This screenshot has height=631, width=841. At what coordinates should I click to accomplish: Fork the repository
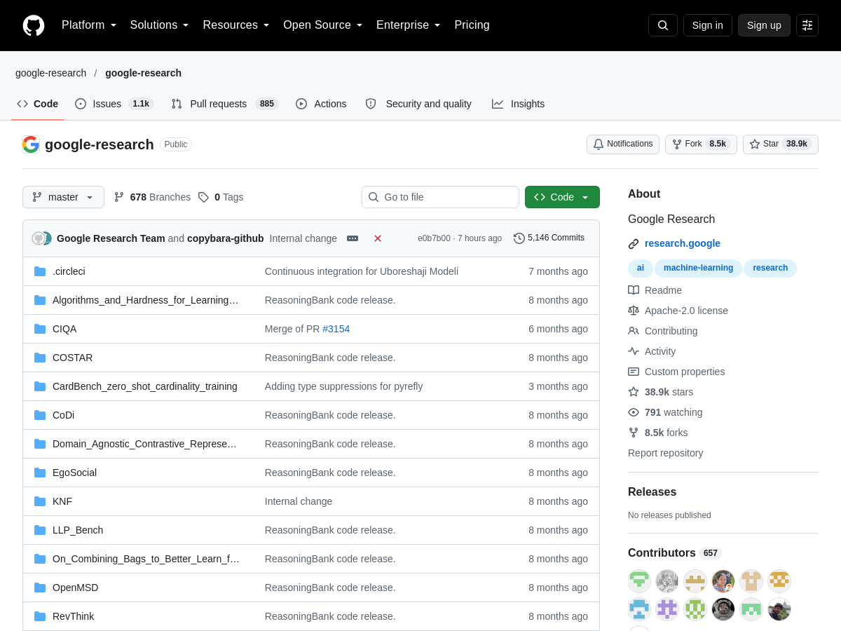point(701,144)
